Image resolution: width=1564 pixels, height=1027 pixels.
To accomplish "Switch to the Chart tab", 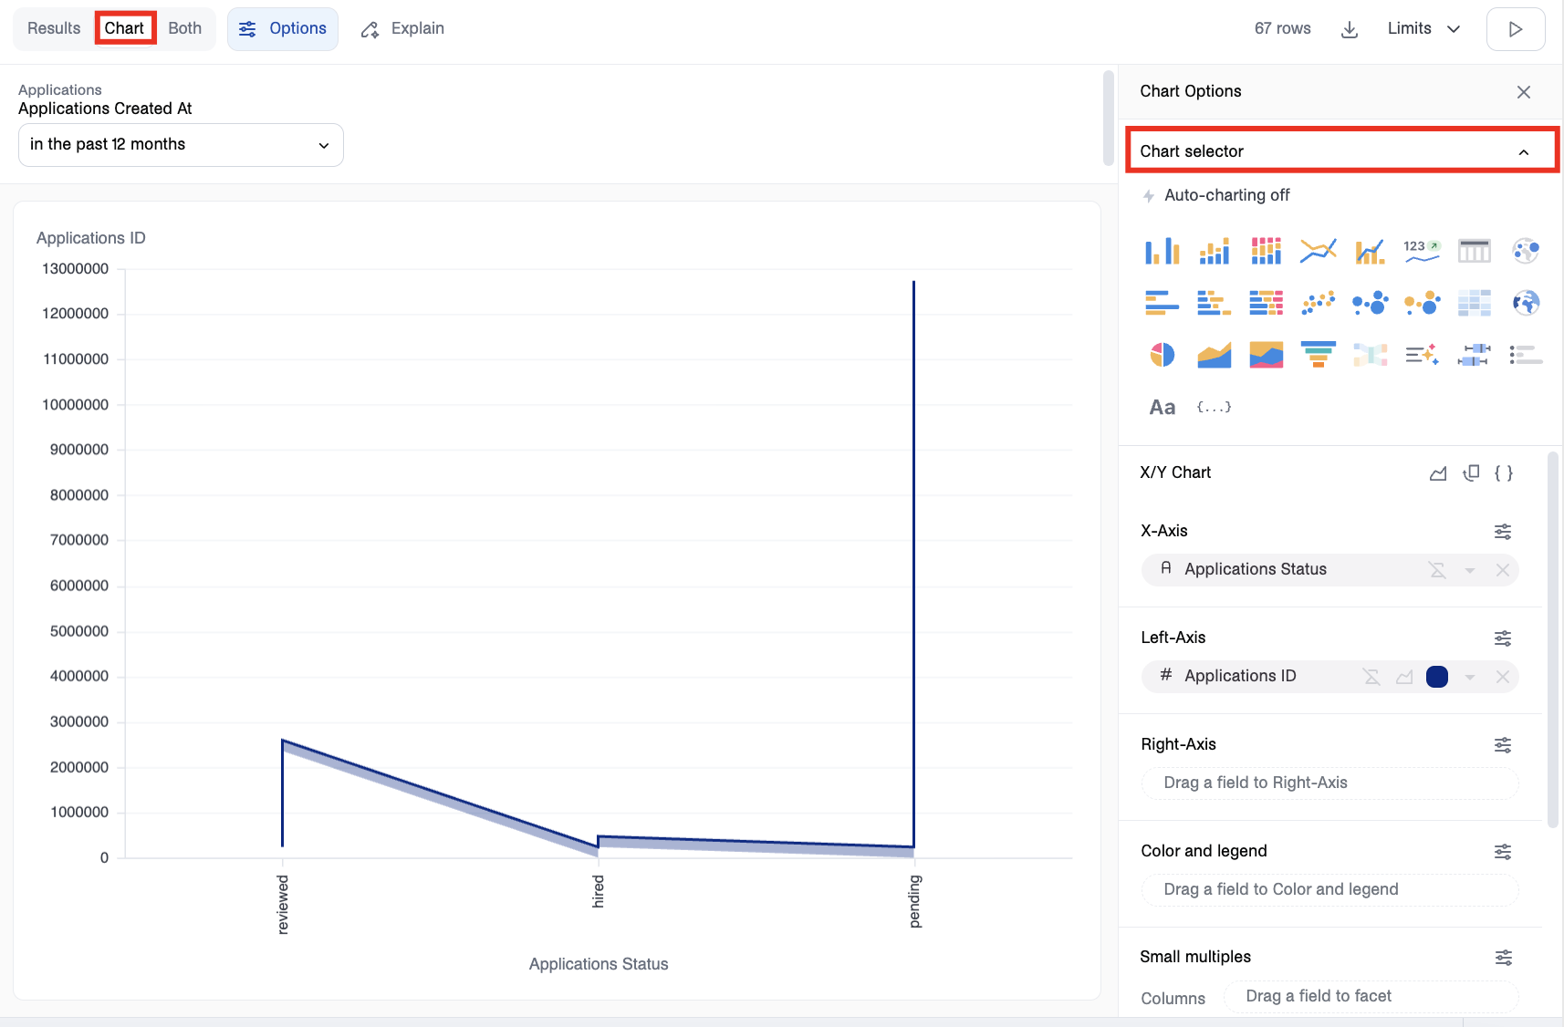I will 124,28.
